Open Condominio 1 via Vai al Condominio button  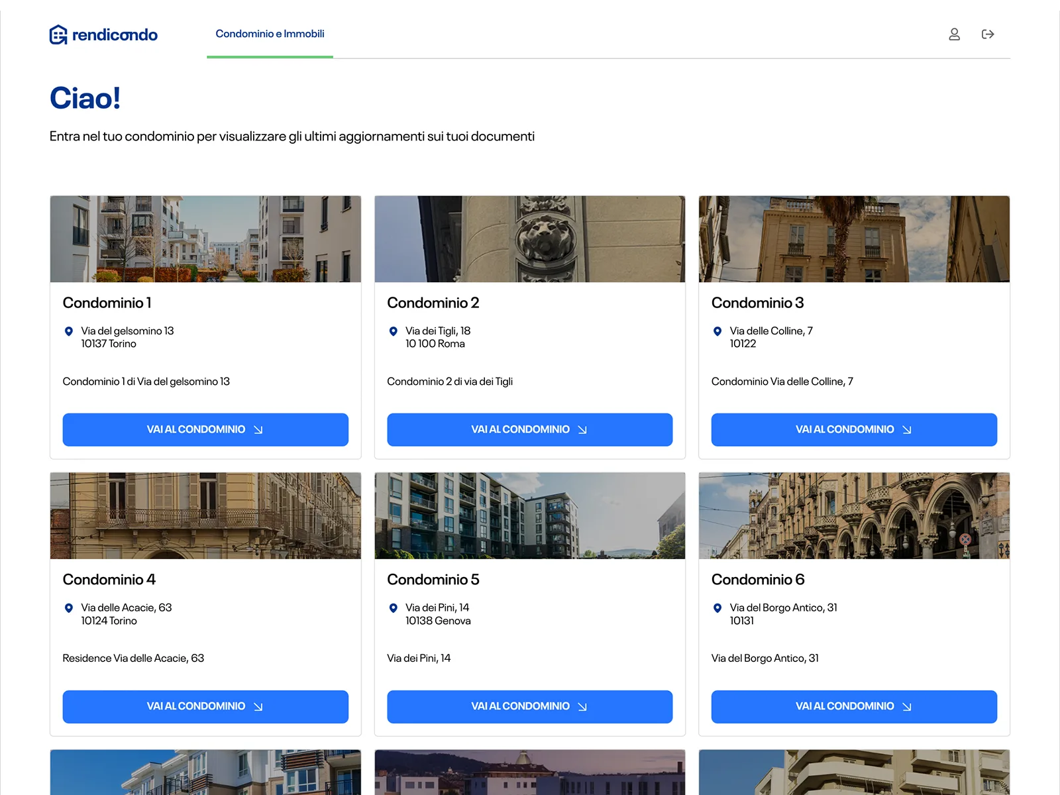[205, 429]
